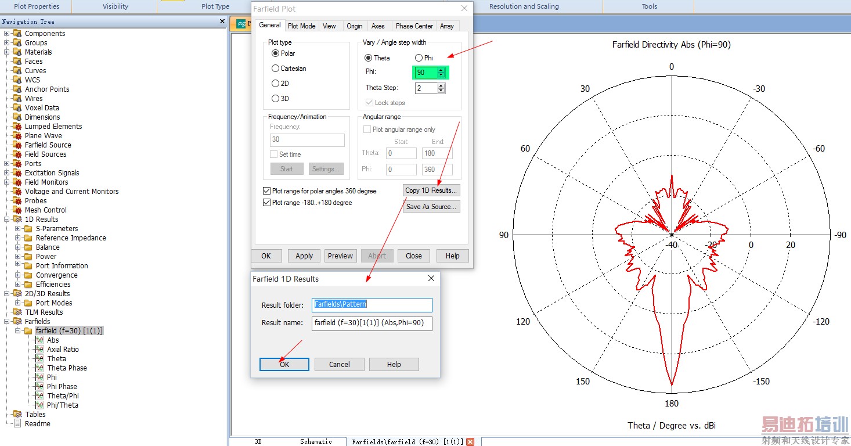Image resolution: width=851 pixels, height=446 pixels.
Task: Click the Field Monitors tree icon
Action: tap(17, 182)
